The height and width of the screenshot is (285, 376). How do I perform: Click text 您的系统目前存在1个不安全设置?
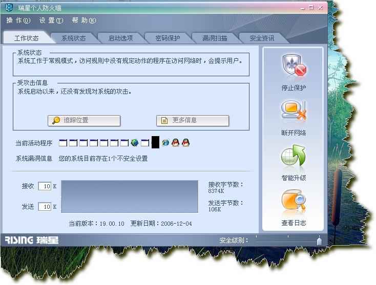(103, 158)
